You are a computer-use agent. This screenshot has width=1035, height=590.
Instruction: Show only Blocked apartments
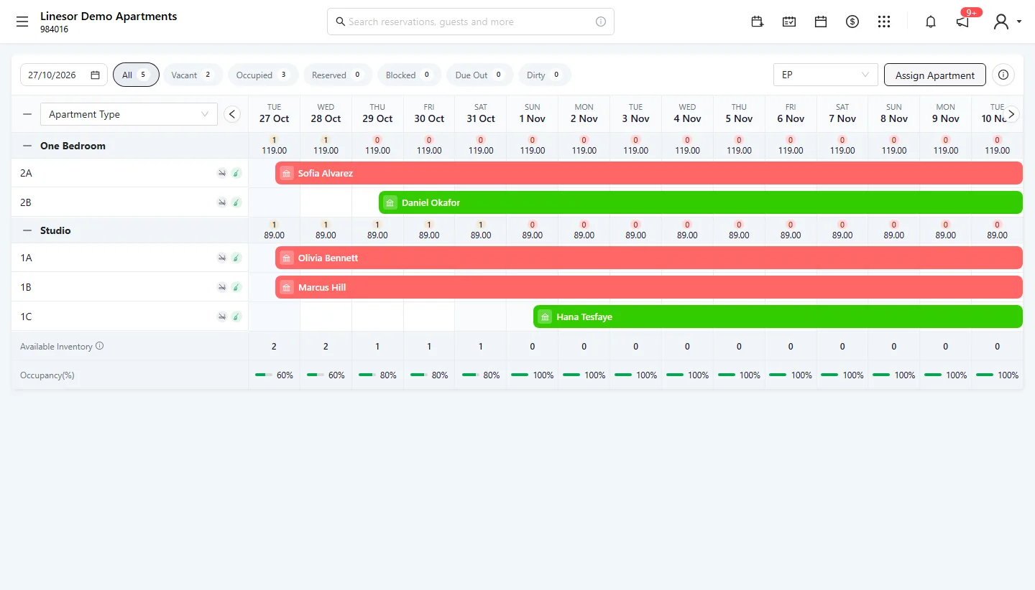(409, 75)
